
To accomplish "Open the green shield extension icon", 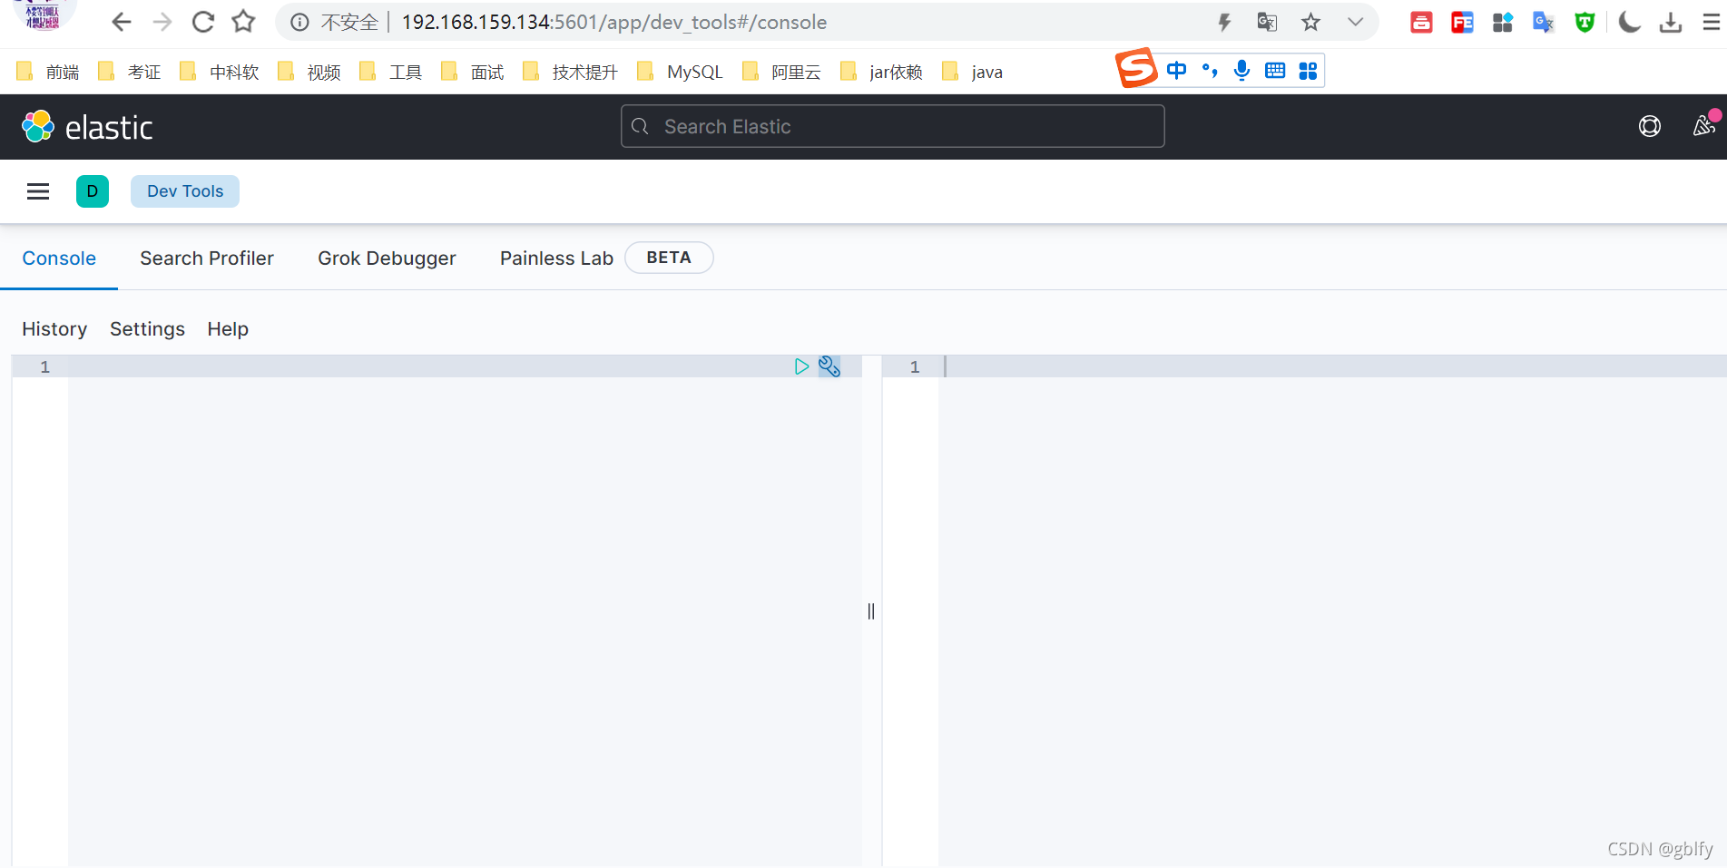I will click(1585, 23).
